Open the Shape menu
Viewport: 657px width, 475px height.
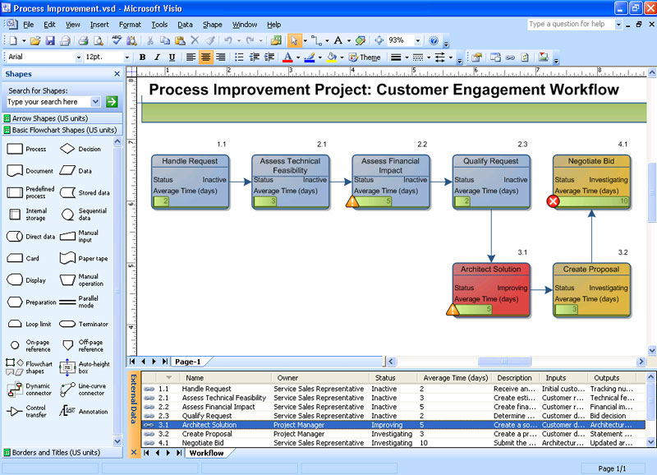[212, 25]
